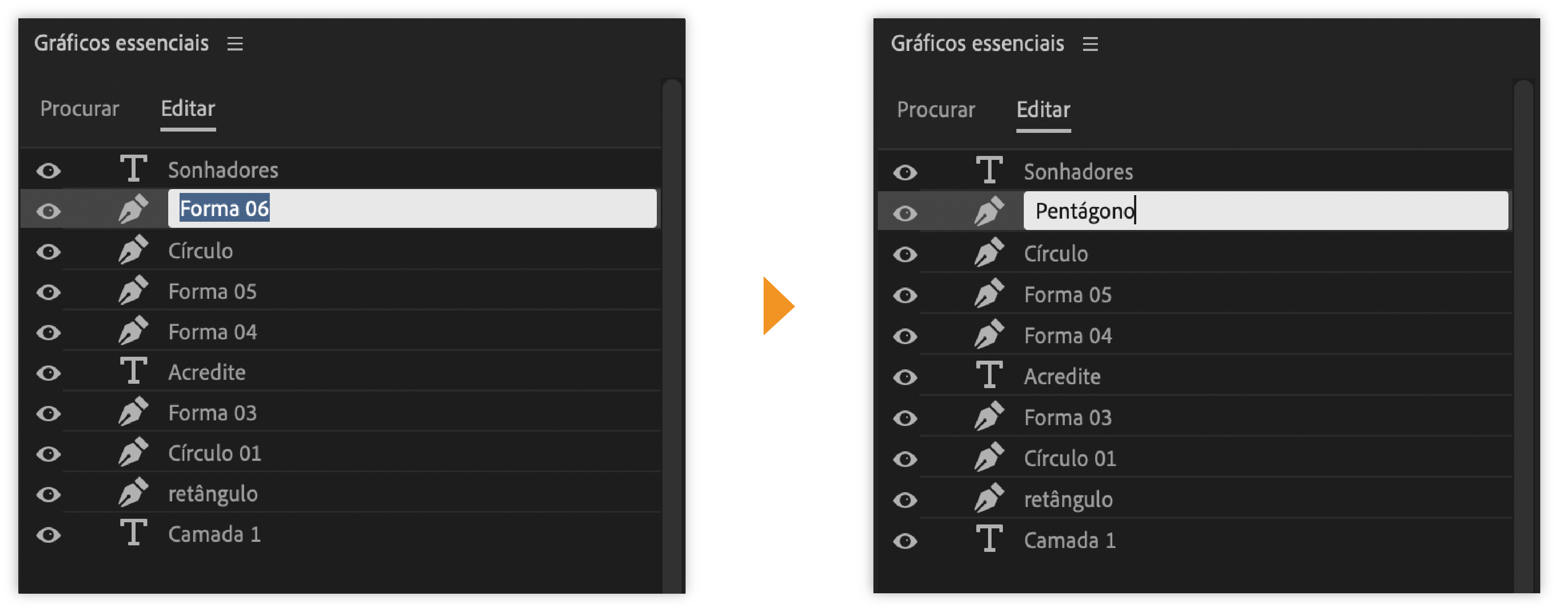Click text icon of Camada 1 in right panel
Viewport: 1559px width, 612px height.
(989, 539)
